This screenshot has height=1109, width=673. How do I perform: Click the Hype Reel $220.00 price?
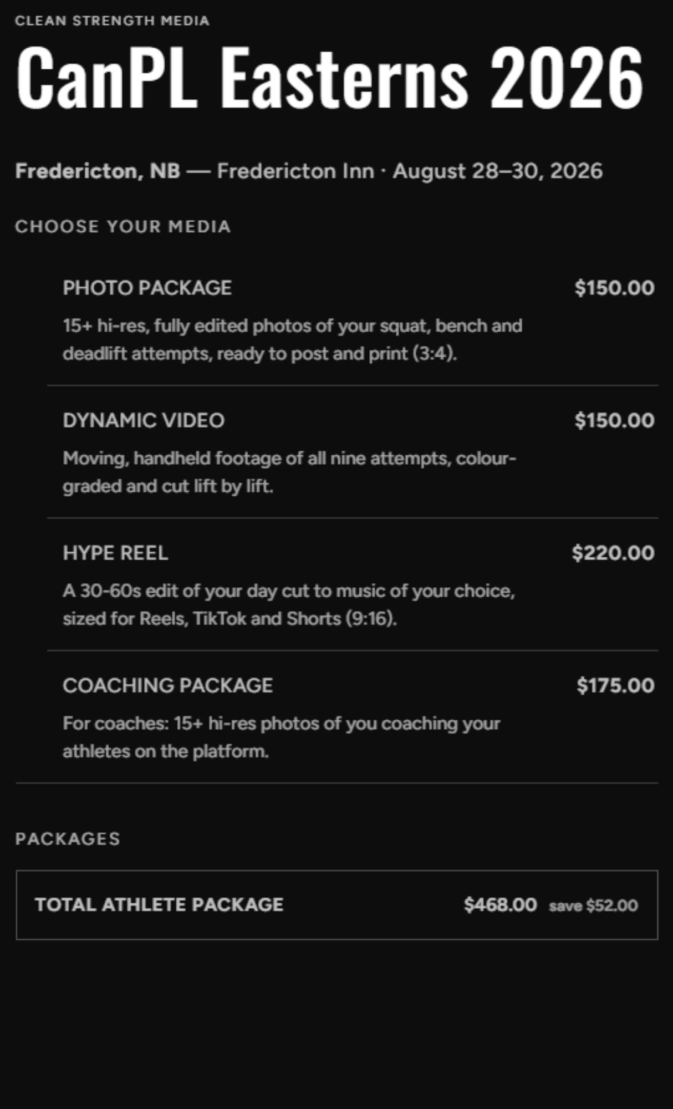(613, 553)
